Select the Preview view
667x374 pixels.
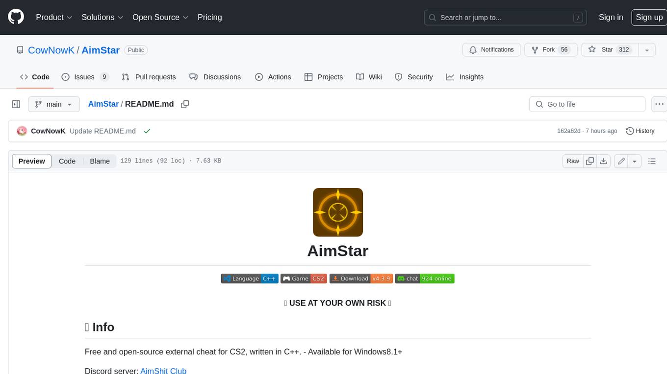pos(32,161)
